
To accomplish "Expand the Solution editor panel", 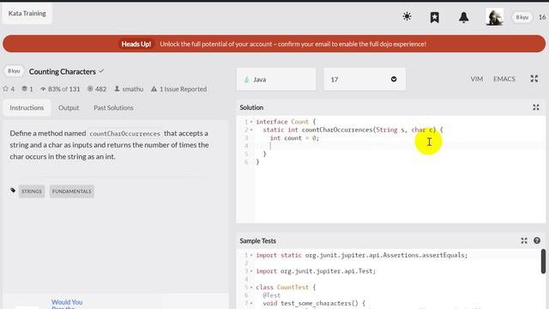I will (x=536, y=107).
